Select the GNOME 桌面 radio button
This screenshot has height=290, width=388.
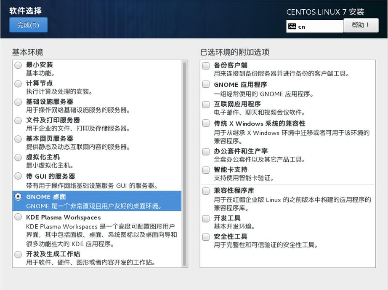pos(18,196)
